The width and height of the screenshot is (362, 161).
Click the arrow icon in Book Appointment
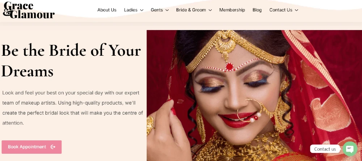point(53,147)
